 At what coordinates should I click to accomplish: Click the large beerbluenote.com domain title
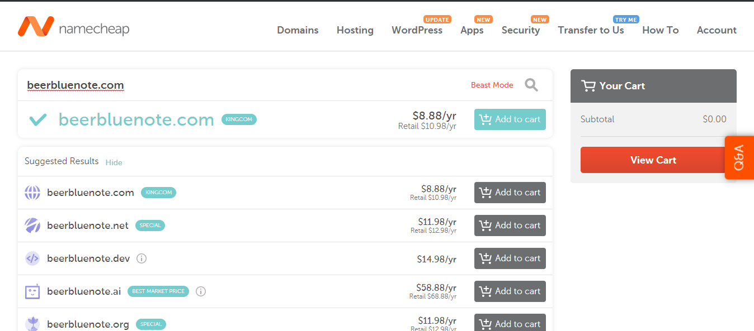pyautogui.click(x=136, y=119)
